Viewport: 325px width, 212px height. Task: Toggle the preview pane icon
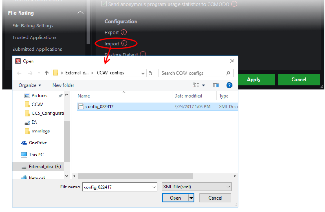point(216,85)
